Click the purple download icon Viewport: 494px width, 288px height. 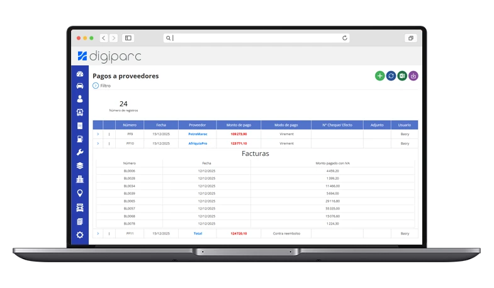point(413,76)
